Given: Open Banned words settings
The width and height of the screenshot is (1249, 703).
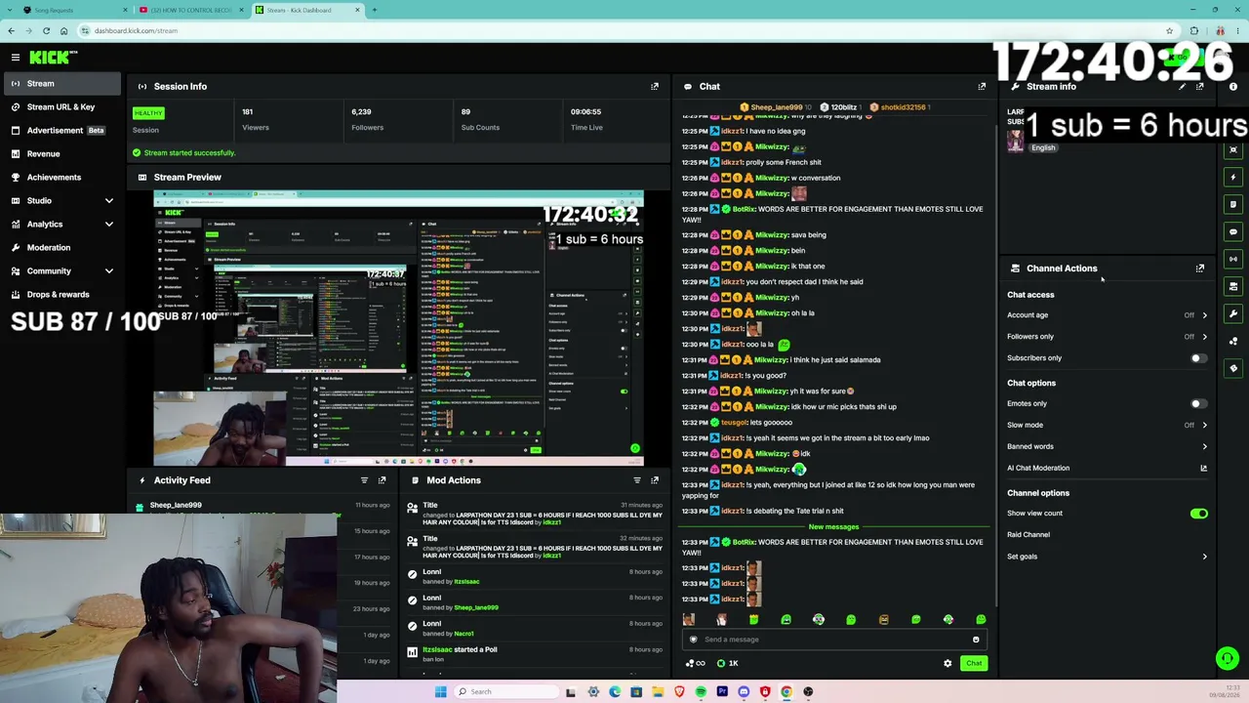Looking at the screenshot, I should 1107,446.
